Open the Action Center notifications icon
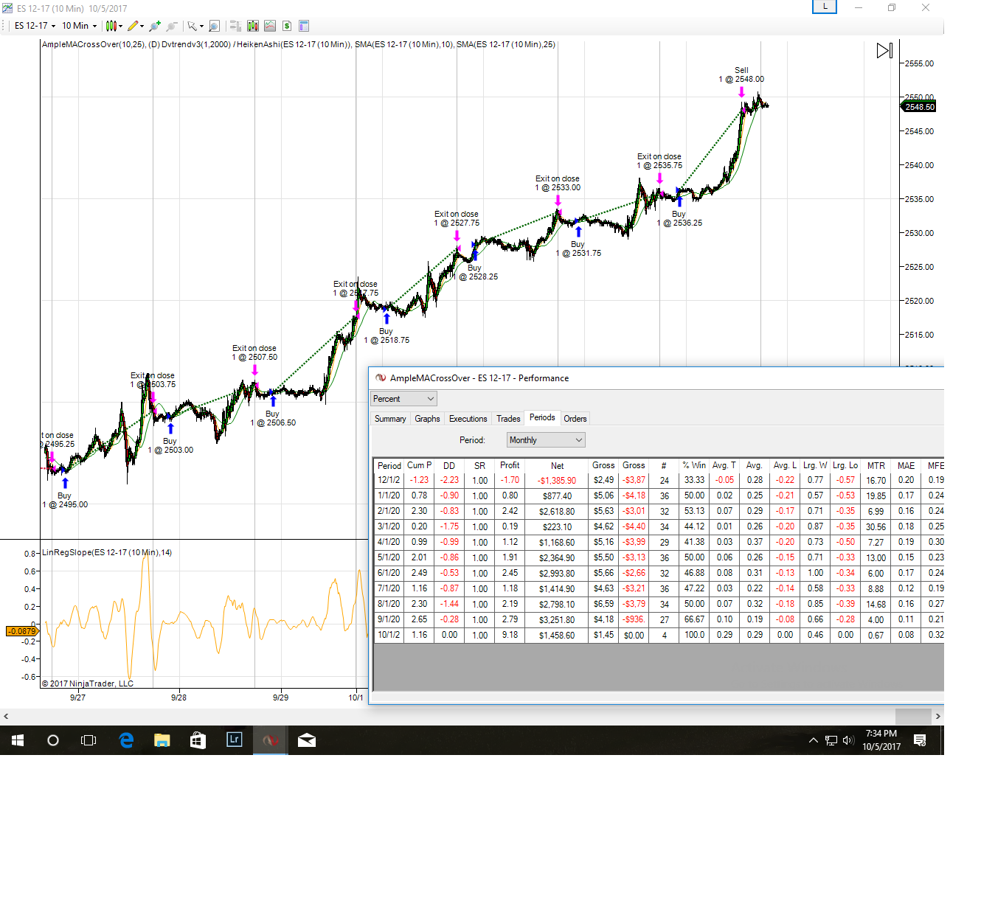981x901 pixels. click(x=920, y=740)
